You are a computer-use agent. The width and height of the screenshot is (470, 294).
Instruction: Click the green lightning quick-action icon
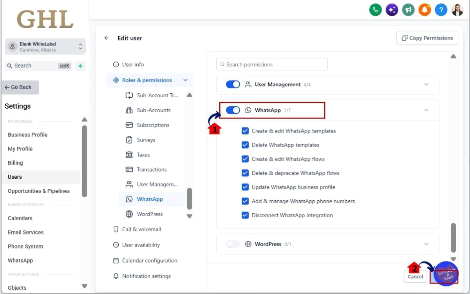(80, 66)
